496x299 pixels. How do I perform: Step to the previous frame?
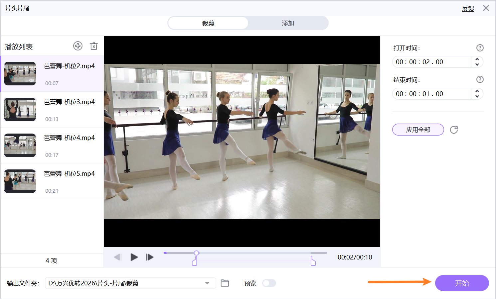point(117,257)
